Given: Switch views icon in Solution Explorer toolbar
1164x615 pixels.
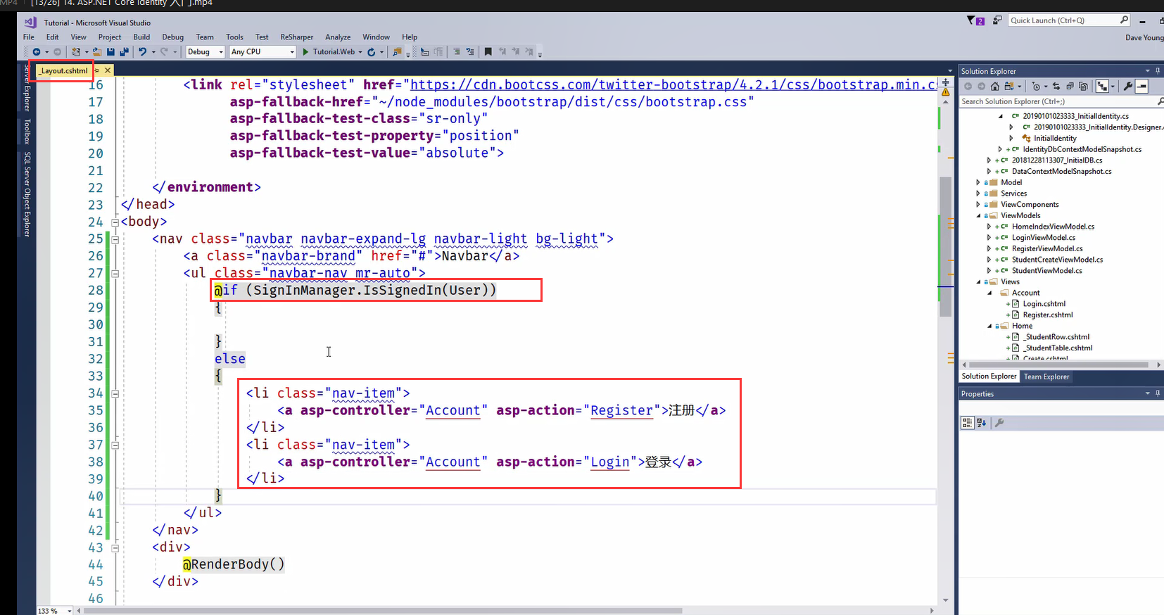Looking at the screenshot, I should pyautogui.click(x=1009, y=86).
